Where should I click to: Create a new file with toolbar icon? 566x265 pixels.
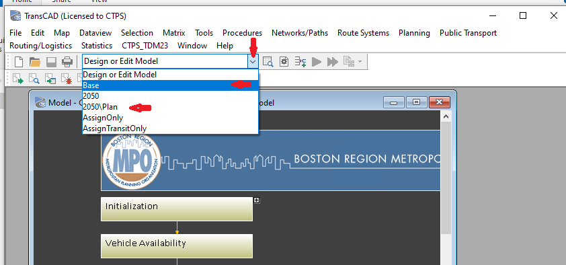[x=18, y=62]
